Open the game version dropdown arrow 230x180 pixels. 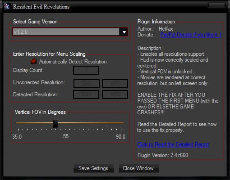click(x=124, y=32)
